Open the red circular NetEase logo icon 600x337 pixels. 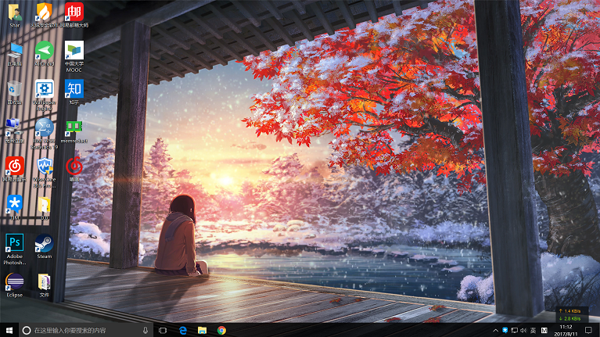point(74,169)
